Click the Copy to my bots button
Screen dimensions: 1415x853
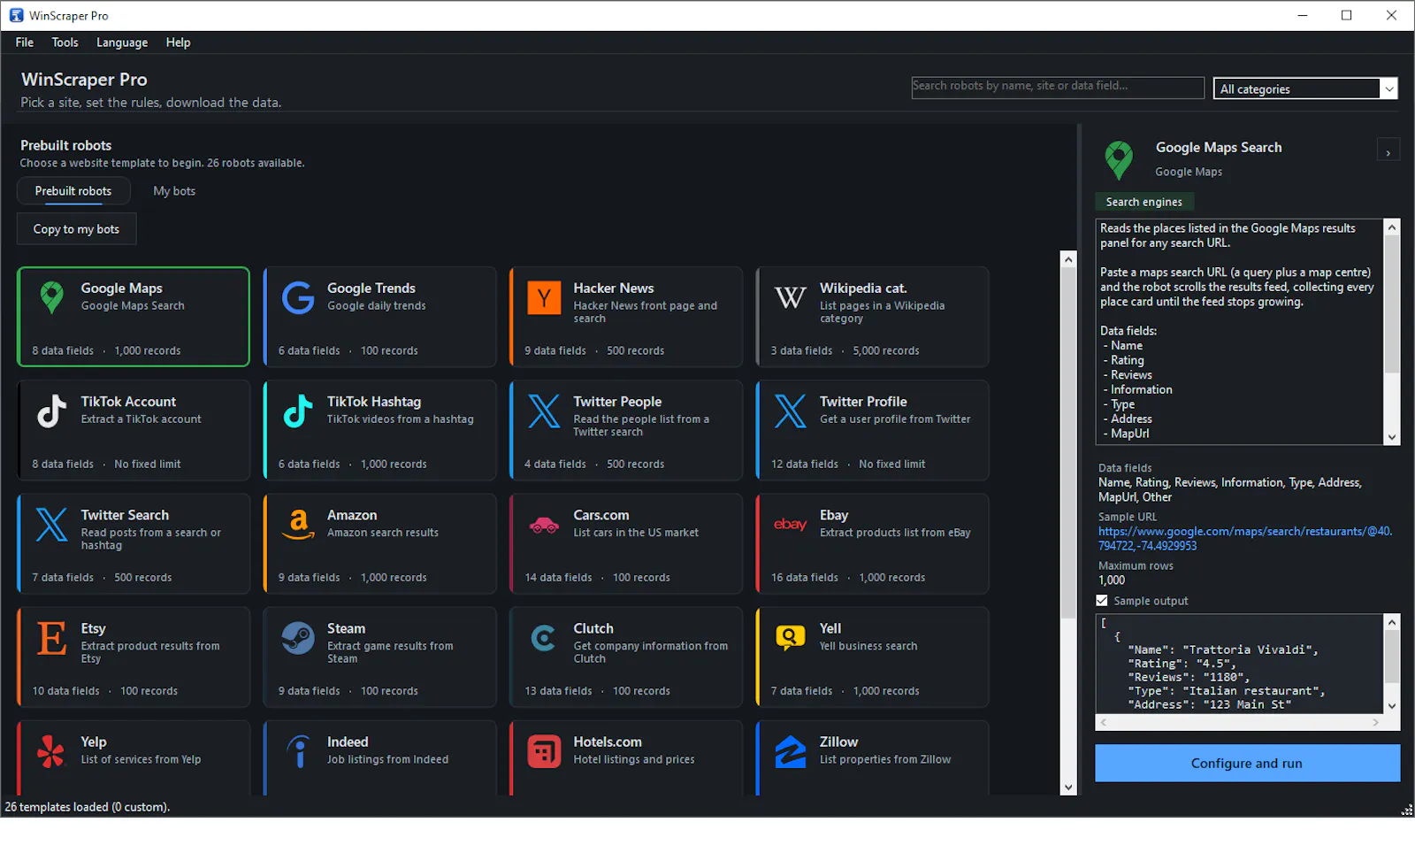click(x=76, y=229)
